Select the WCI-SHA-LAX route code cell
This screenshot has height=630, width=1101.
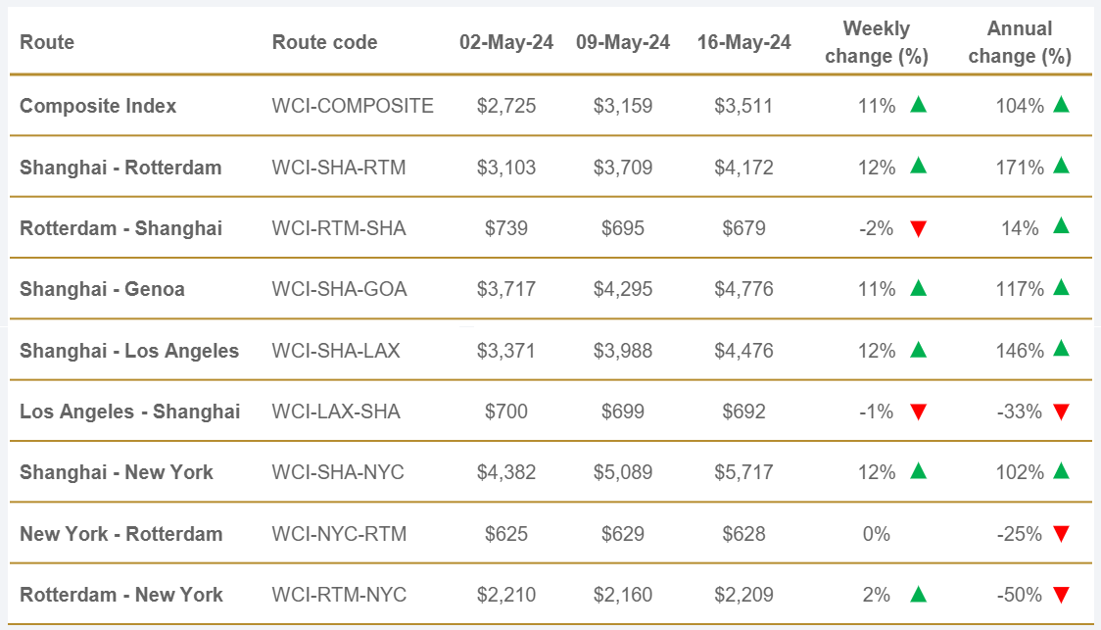336,351
